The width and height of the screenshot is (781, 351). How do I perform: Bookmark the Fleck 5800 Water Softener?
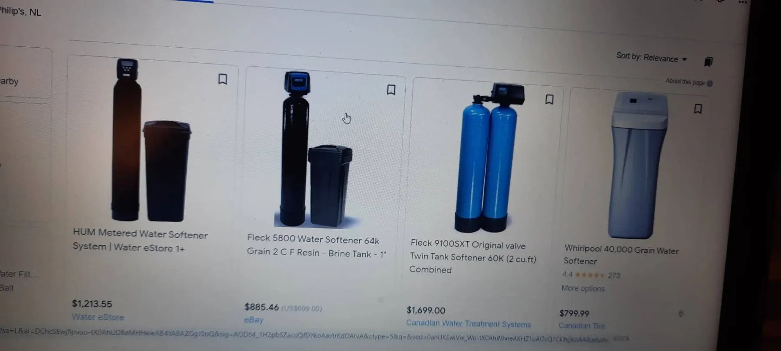pyautogui.click(x=391, y=90)
